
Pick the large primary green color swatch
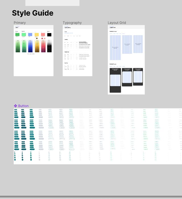tap(17, 34)
